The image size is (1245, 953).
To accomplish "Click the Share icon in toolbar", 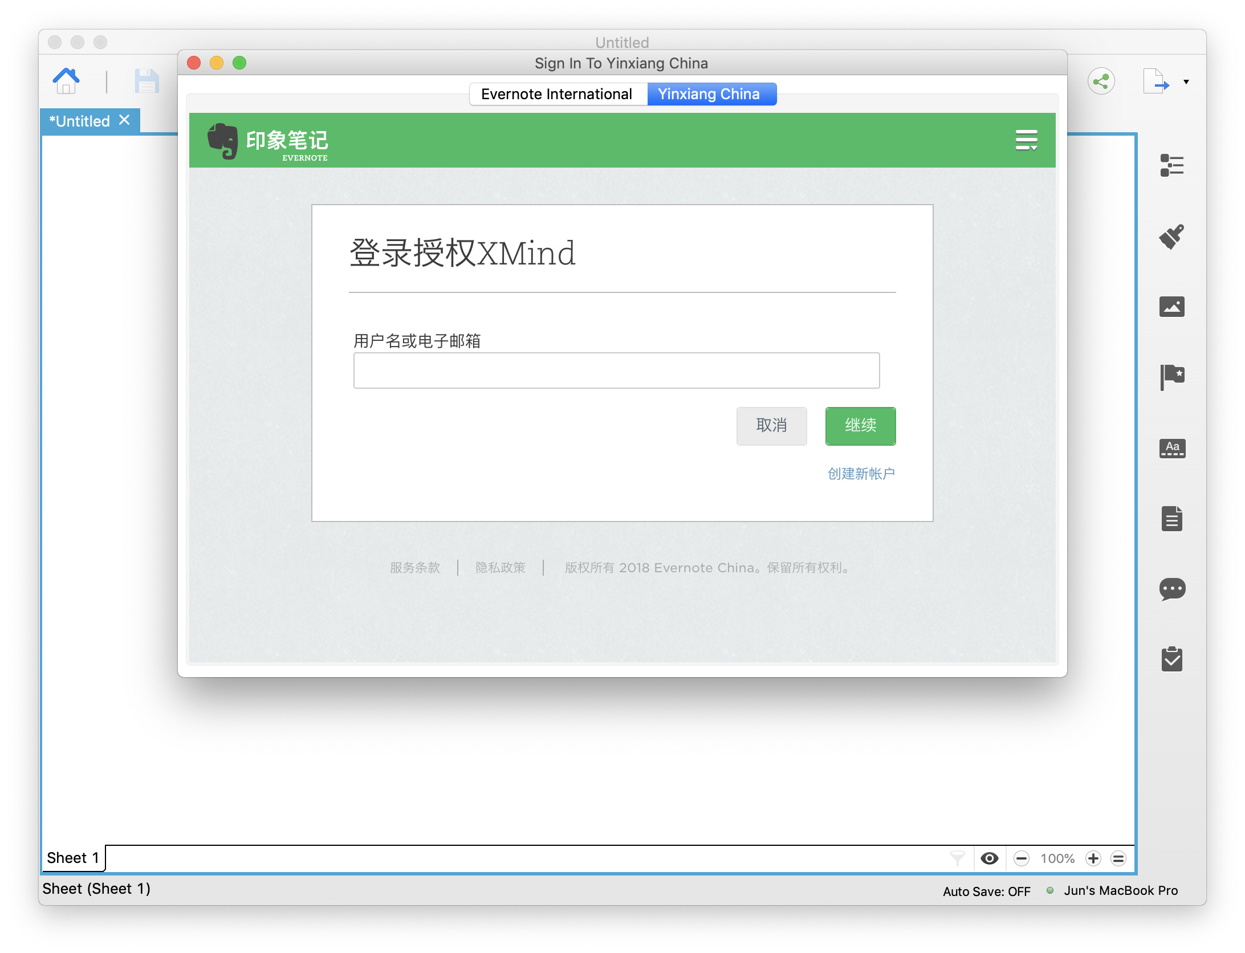I will [1101, 82].
